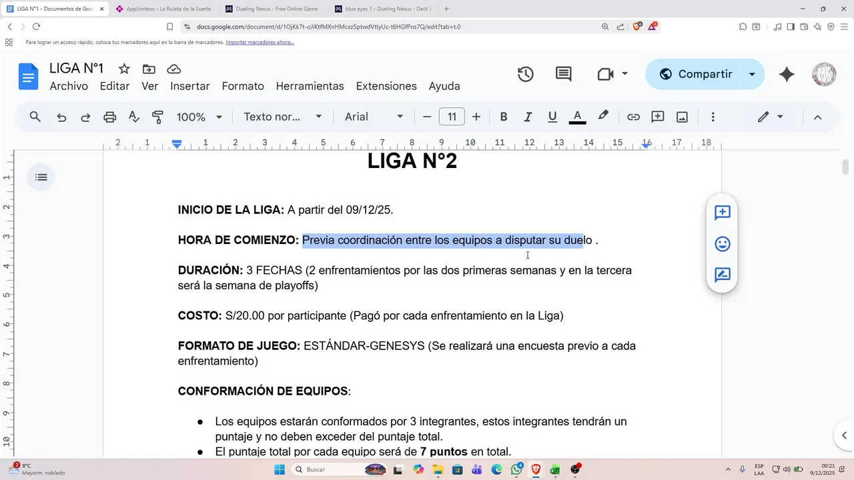The width and height of the screenshot is (854, 480).
Task: Run spelling and grammar check icon
Action: (x=133, y=117)
